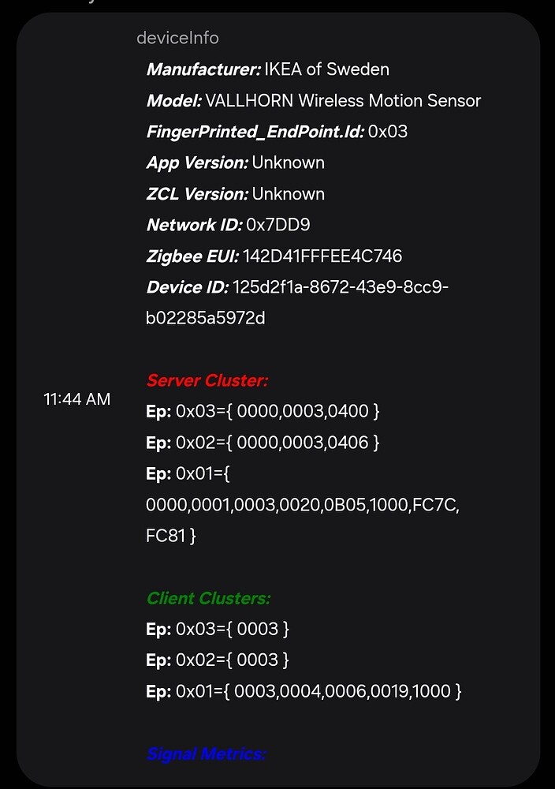Click the red Server Cluster heading
555x789 pixels.
(207, 381)
